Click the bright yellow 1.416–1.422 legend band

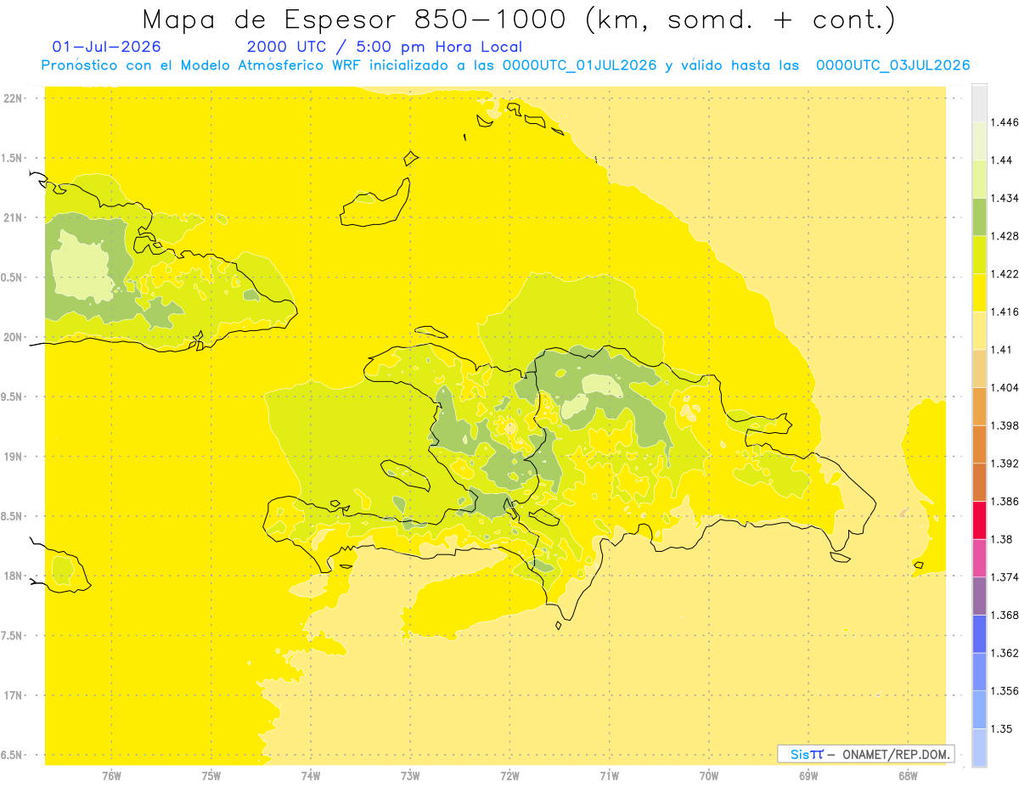(979, 293)
